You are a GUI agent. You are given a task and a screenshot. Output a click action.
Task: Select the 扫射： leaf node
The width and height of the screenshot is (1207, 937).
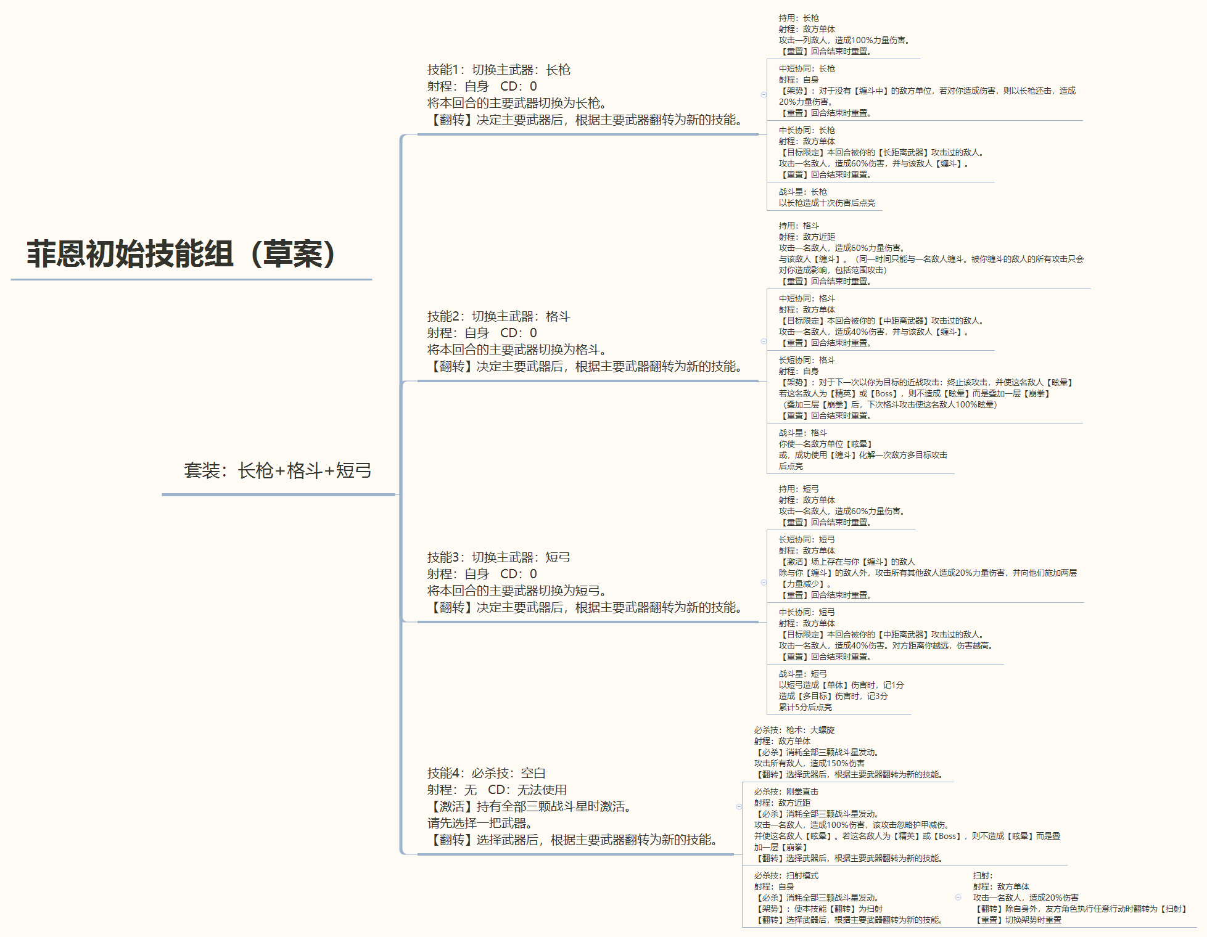tap(1080, 898)
